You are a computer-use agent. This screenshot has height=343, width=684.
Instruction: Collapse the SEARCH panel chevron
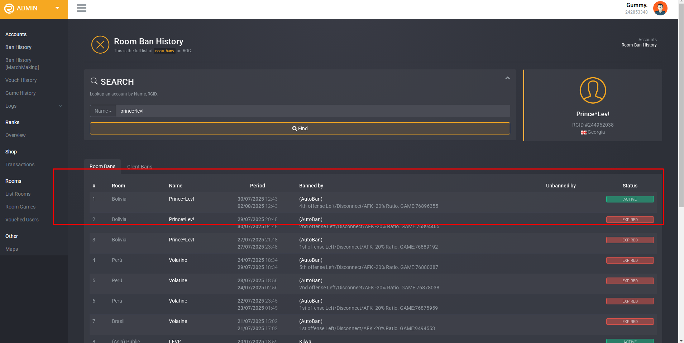(x=507, y=78)
